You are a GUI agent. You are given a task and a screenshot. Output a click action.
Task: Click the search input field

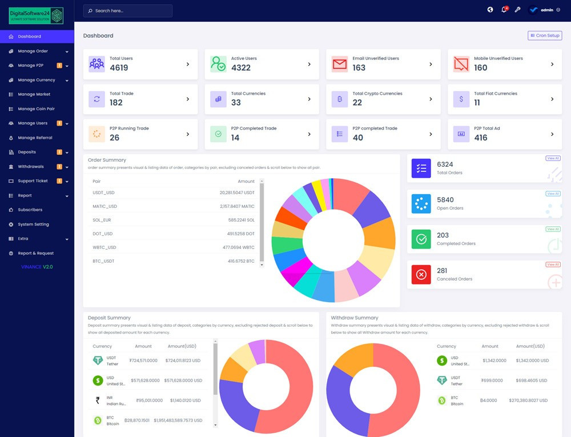(127, 11)
